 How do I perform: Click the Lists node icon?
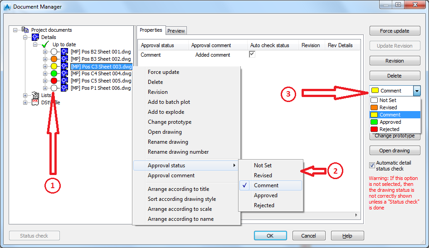(x=35, y=95)
